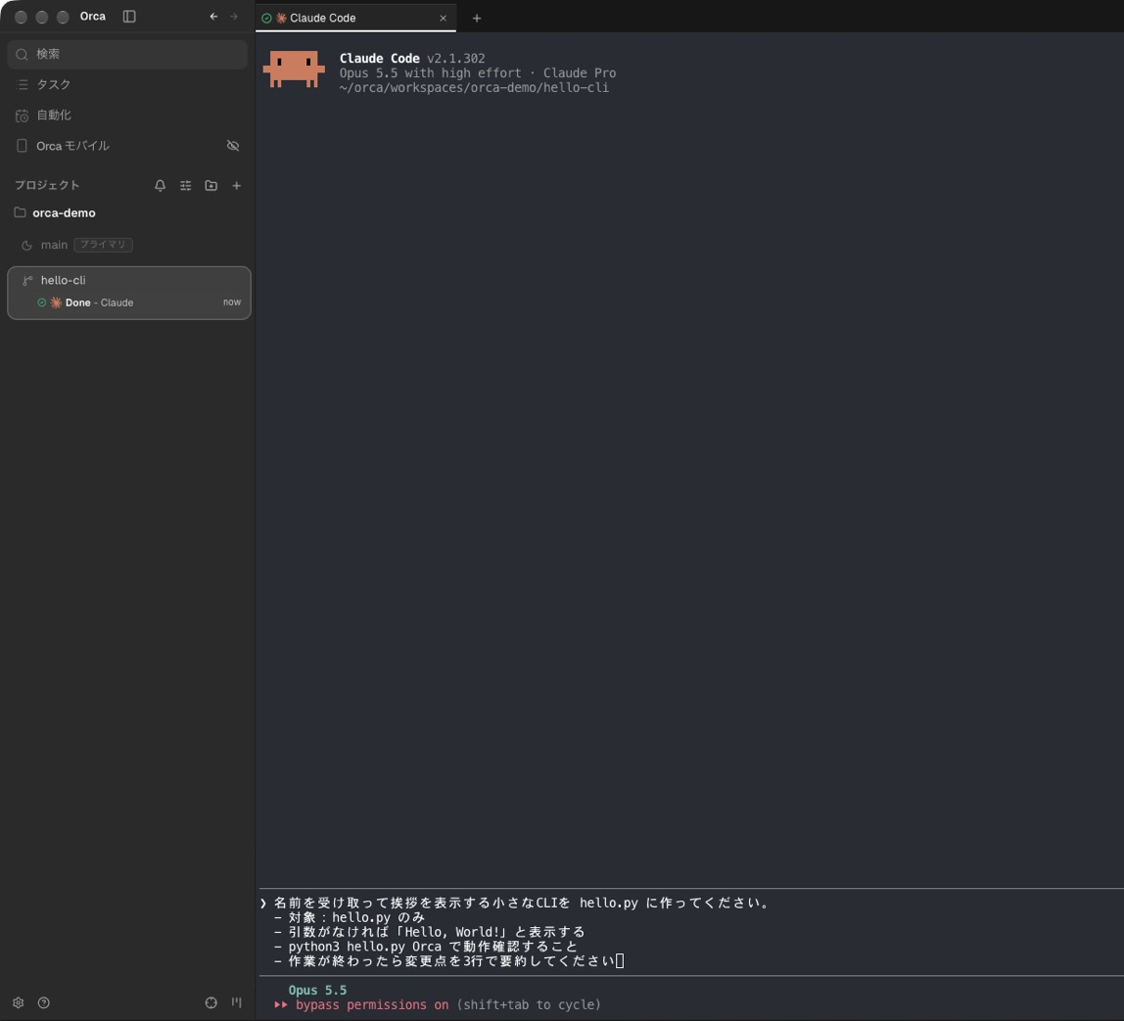Open settings via the gear icon

[x=19, y=1003]
